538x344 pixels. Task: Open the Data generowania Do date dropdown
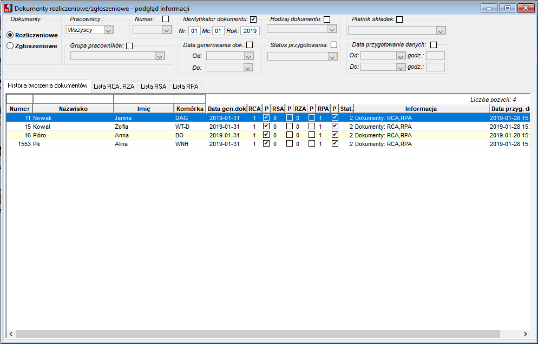(248, 68)
